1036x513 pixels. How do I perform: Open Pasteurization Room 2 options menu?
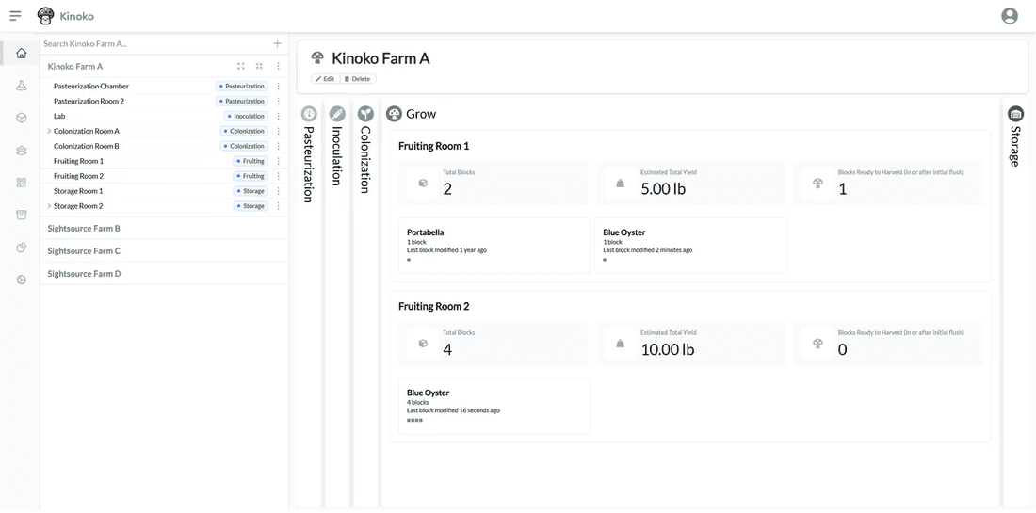[x=278, y=101]
